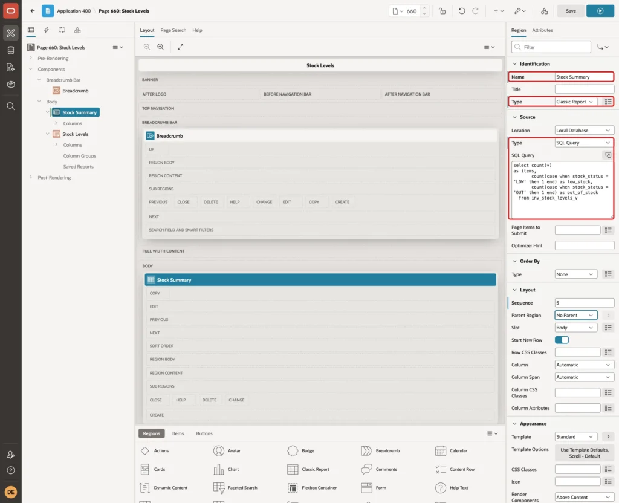Open Shared Components from top toolbar
The width and height of the screenshot is (619, 503).
pyautogui.click(x=545, y=11)
